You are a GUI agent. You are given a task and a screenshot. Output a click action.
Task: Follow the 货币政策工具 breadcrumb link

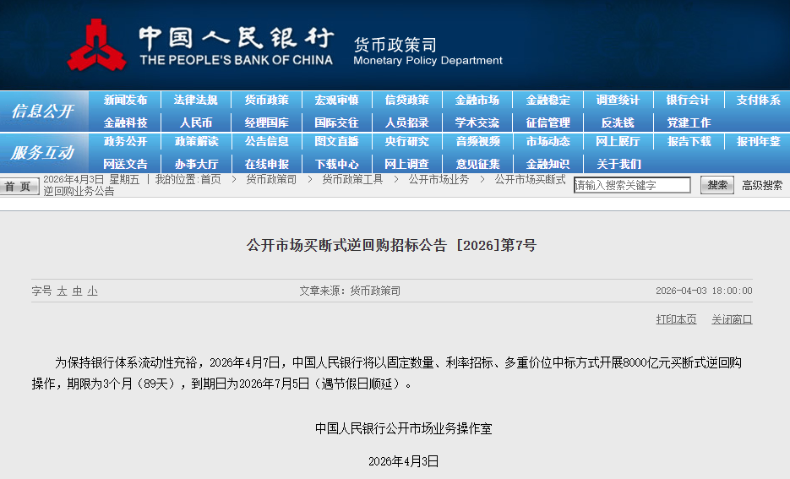[352, 180]
